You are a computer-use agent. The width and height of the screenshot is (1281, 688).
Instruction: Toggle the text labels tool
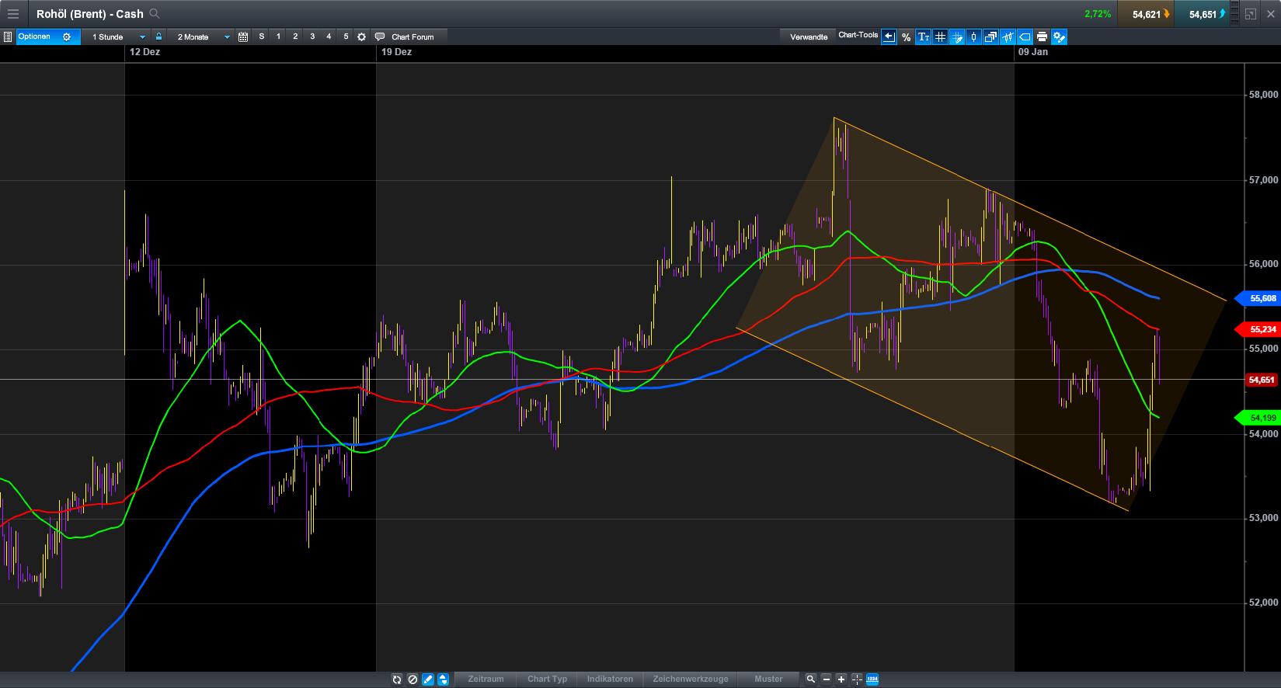(923, 36)
